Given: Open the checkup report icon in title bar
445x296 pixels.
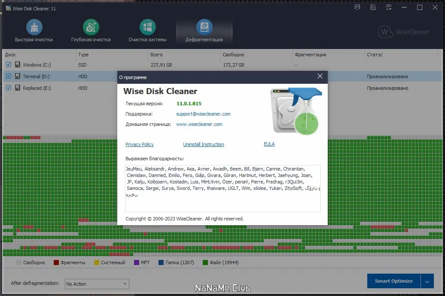Looking at the screenshot, I should tap(373, 7).
